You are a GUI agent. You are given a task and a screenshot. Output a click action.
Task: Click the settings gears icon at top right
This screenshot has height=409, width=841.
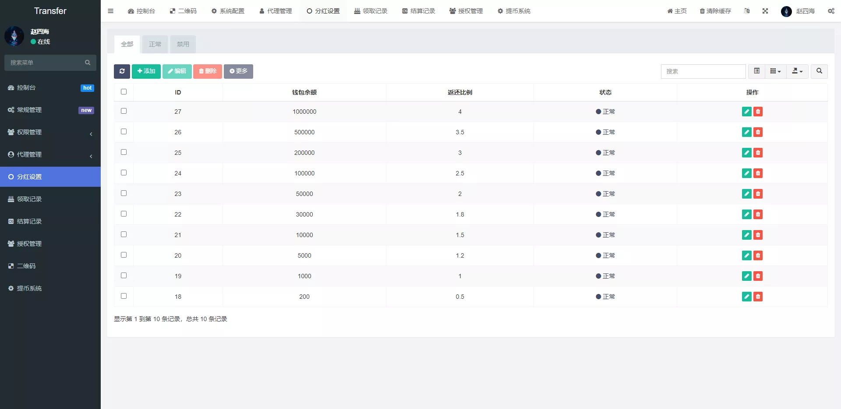(x=831, y=11)
